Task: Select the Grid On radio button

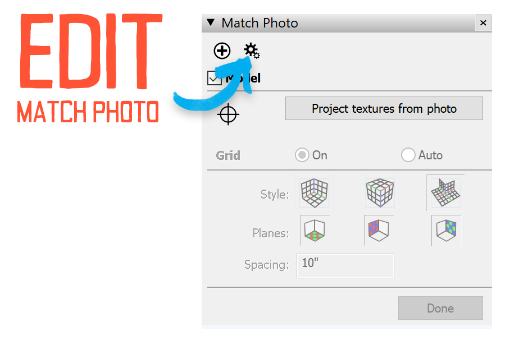Action: click(x=302, y=155)
